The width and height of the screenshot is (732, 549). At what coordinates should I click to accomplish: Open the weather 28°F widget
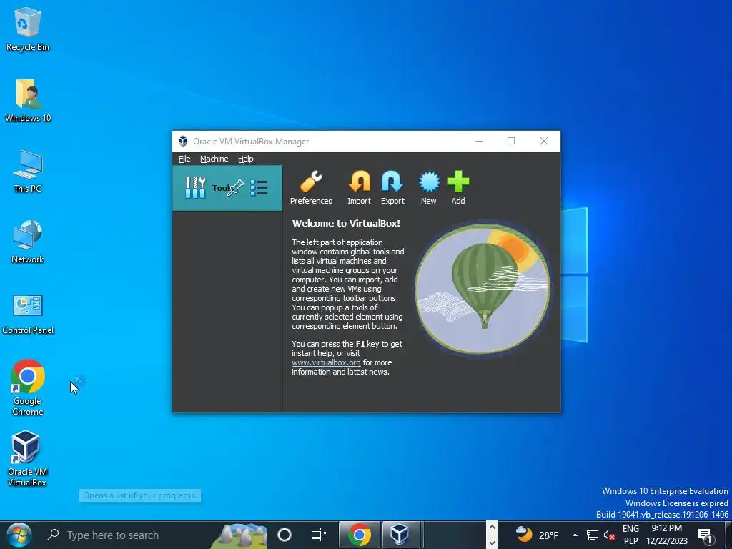(x=537, y=535)
